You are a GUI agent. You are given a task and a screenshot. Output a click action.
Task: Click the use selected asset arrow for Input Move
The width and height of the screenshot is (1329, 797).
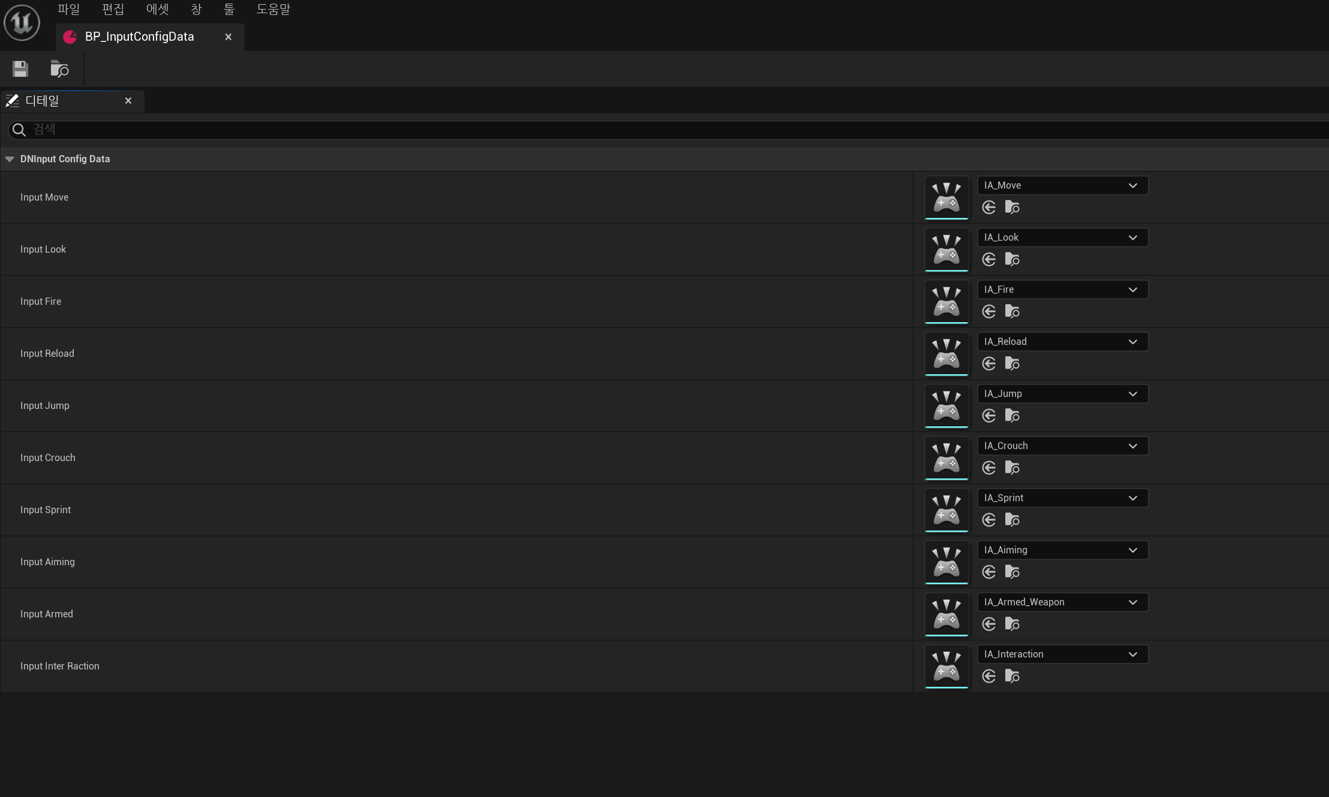[x=989, y=207]
